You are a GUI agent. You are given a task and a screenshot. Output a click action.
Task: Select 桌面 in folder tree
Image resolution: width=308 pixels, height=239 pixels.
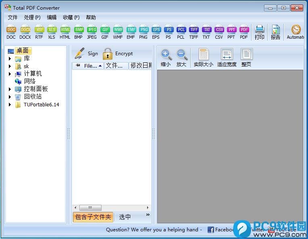(23, 51)
